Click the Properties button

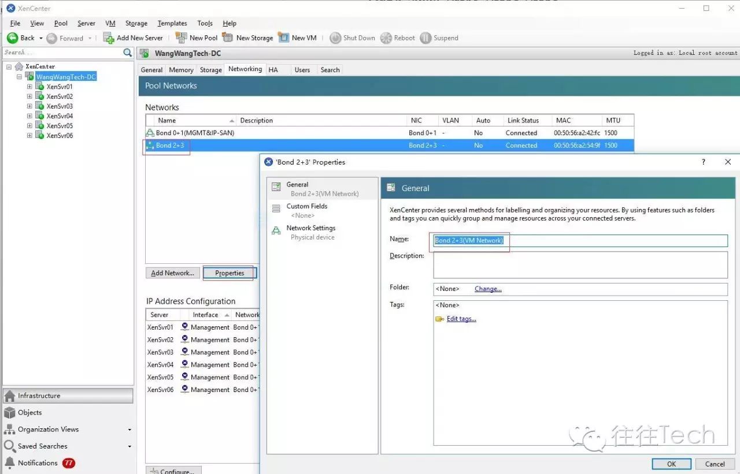[x=230, y=273]
